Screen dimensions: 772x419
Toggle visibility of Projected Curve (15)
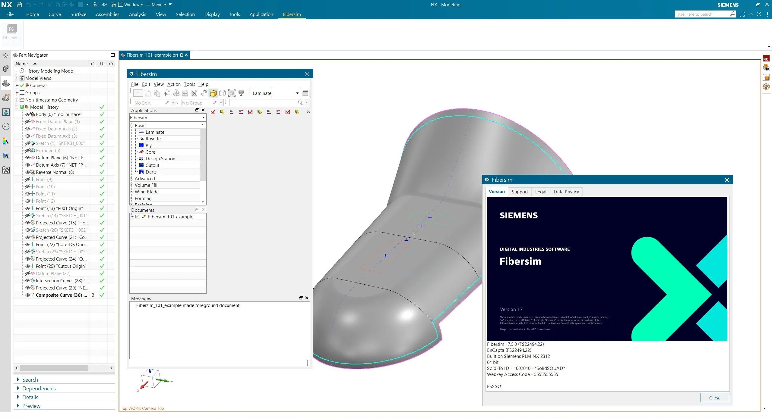pyautogui.click(x=27, y=223)
